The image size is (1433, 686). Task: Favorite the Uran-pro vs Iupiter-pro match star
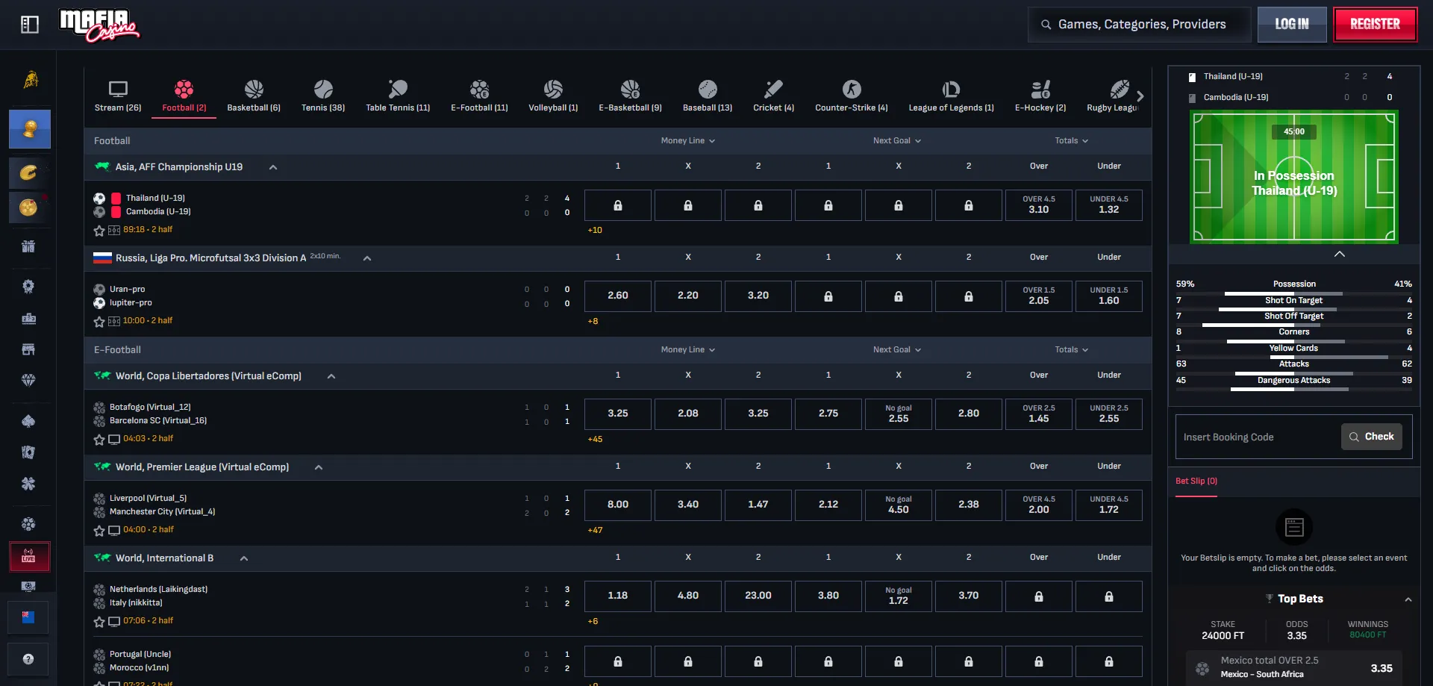99,322
